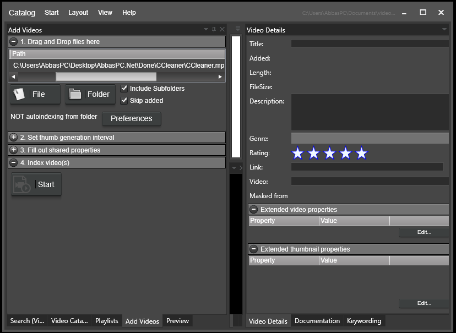Click the top middle pane dropdown arrow

click(238, 29)
